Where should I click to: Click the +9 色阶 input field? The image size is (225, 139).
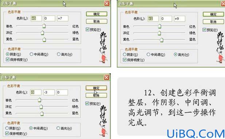[180, 19]
